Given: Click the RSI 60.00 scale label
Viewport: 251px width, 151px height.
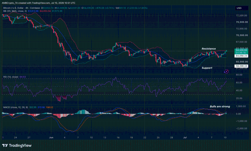Looking at the screenshot, I should tap(239, 83).
